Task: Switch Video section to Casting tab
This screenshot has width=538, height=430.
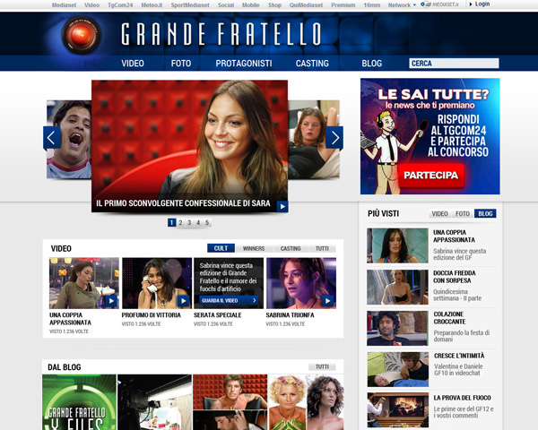Action: [x=291, y=248]
